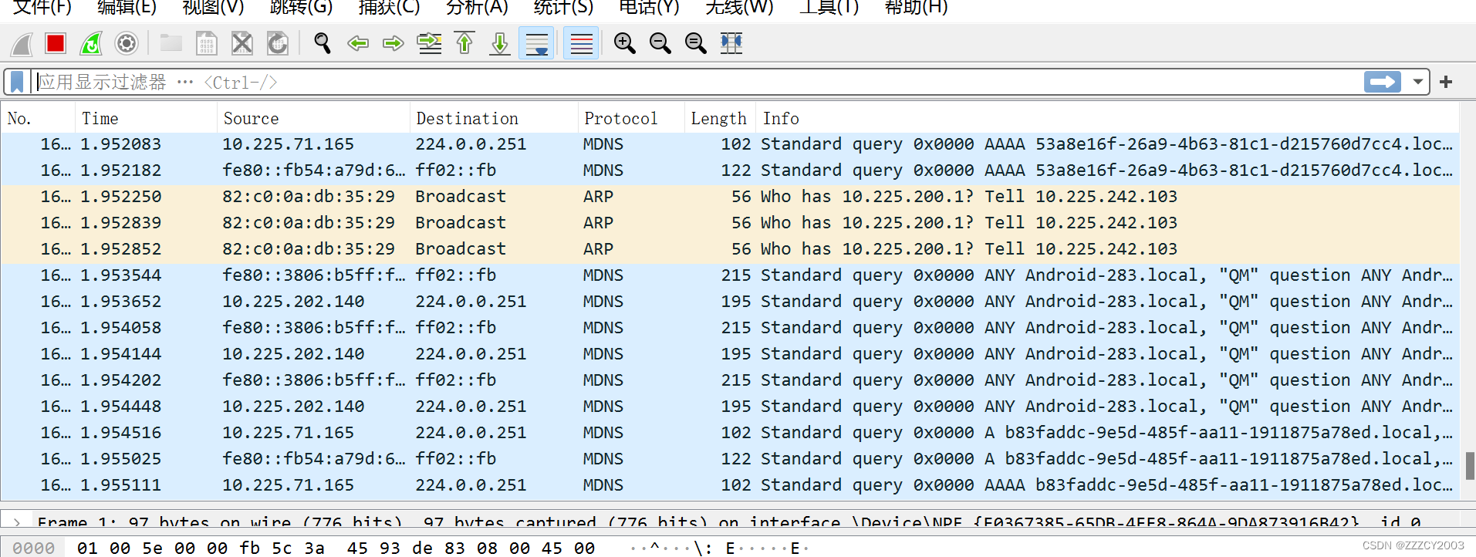Open the display filter bookmarks menu
Image resolution: width=1476 pixels, height=557 pixels.
pos(17,82)
